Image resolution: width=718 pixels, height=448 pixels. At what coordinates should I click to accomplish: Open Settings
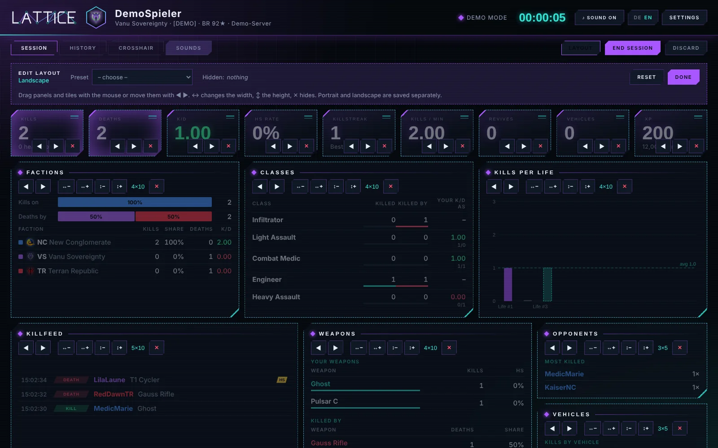click(684, 17)
